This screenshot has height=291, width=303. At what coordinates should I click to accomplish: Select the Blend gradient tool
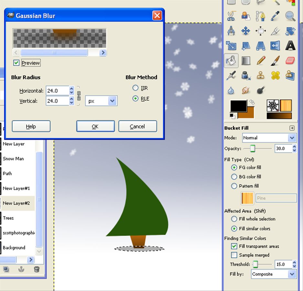[246, 61]
